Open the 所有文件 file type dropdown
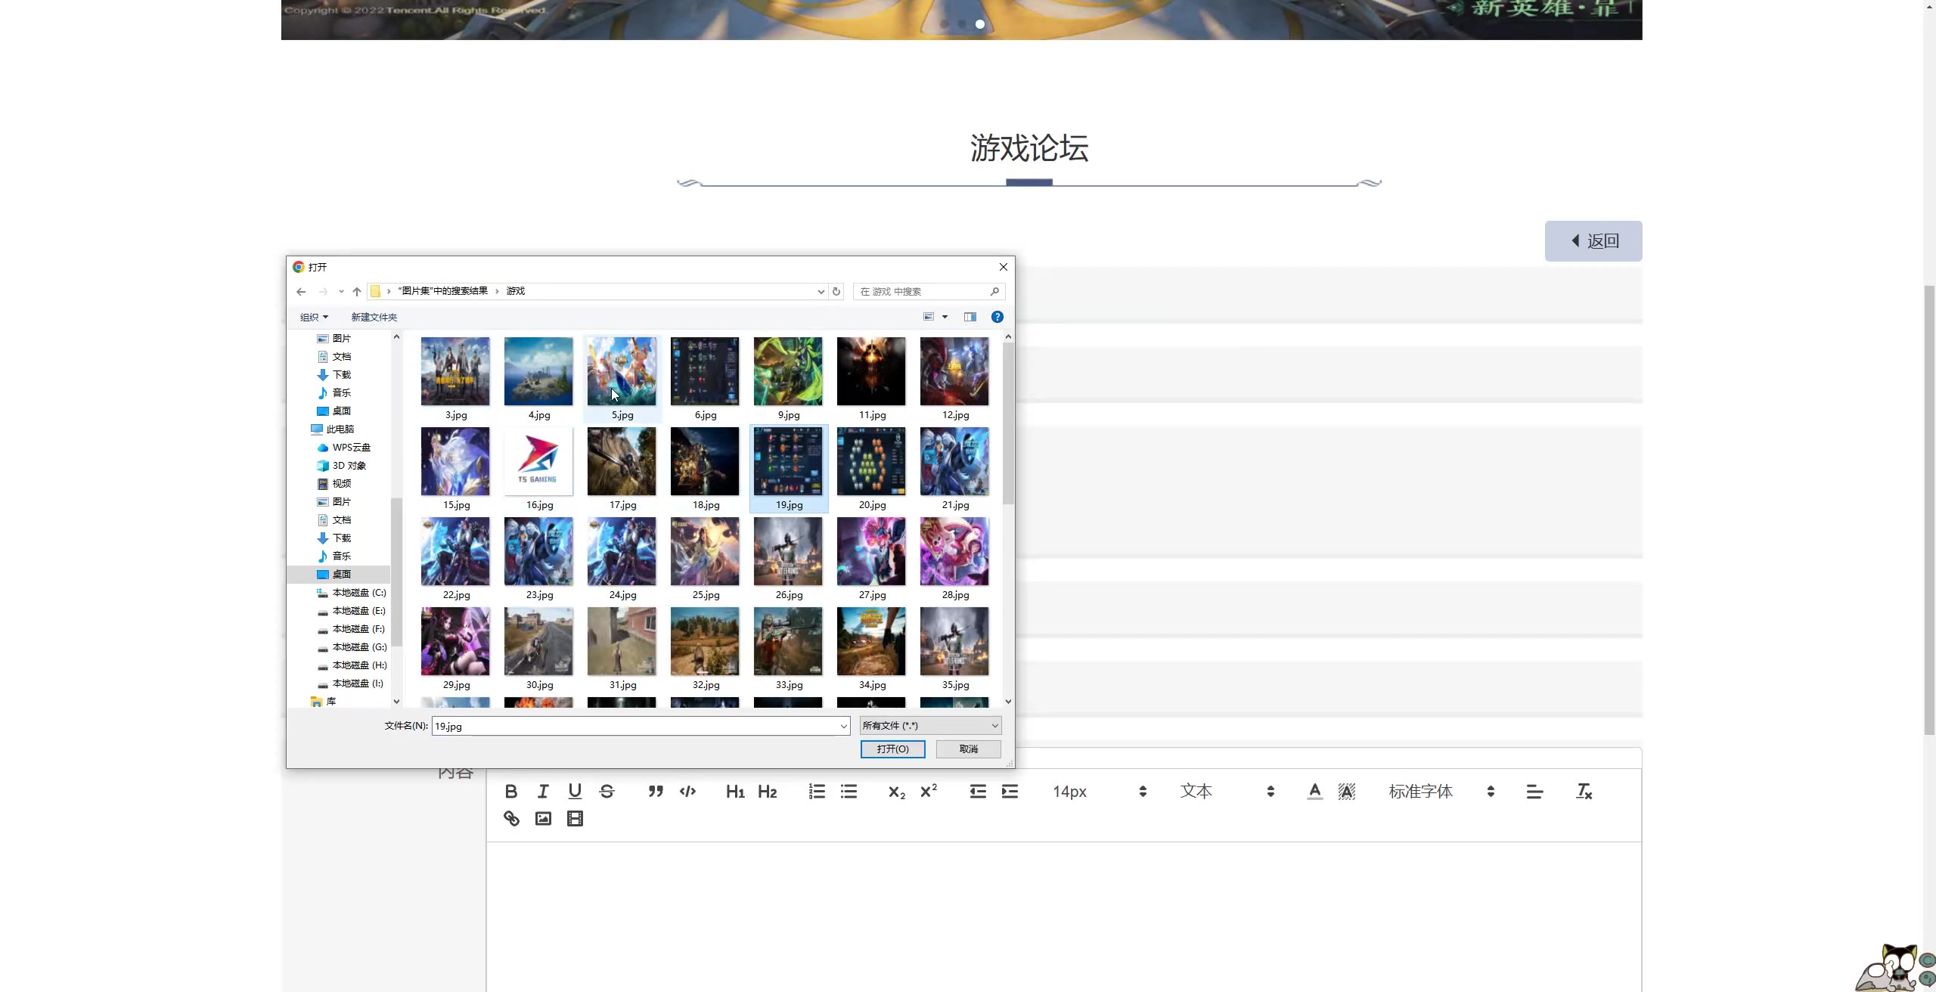The height and width of the screenshot is (992, 1936). click(x=930, y=725)
